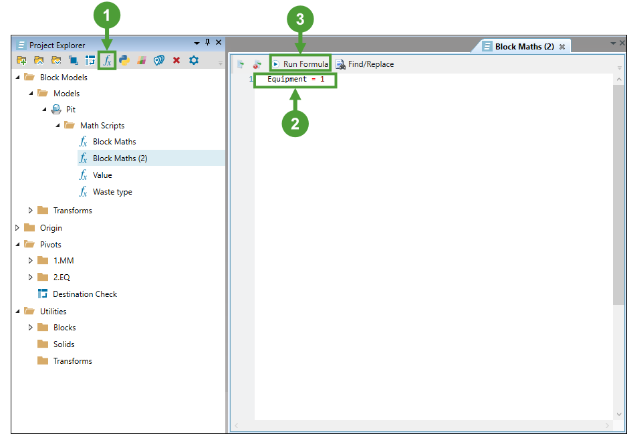Expand the Origin folder
Viewport: 629px width, 436px height.
(17, 227)
